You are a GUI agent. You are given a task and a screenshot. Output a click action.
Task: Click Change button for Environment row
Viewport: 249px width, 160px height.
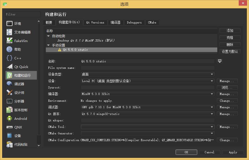(x=227, y=101)
